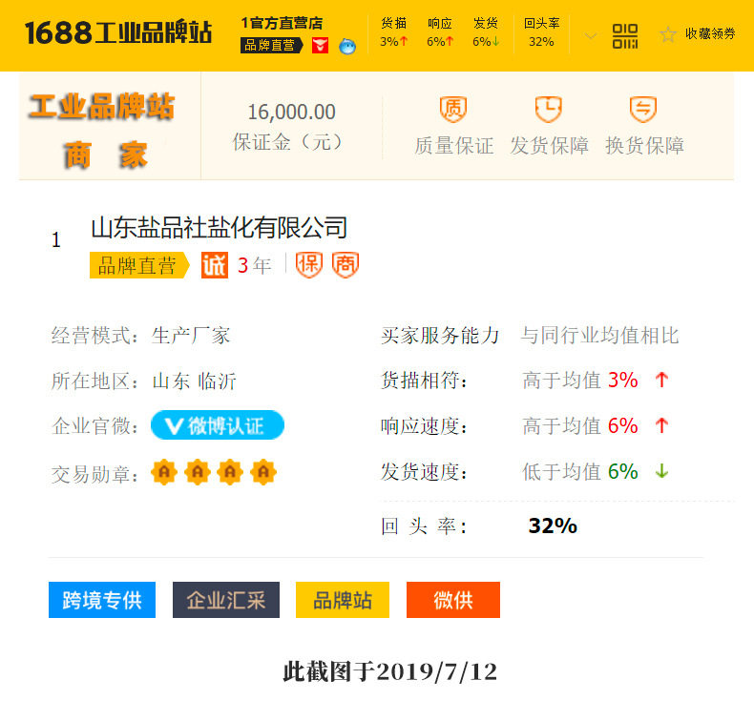Click the 发货保障 clock shield icon
The width and height of the screenshot is (754, 721).
[x=548, y=109]
